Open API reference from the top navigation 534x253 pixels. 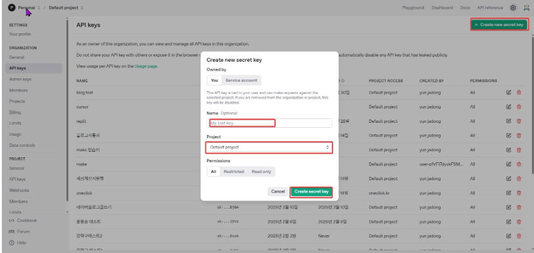[x=489, y=7]
